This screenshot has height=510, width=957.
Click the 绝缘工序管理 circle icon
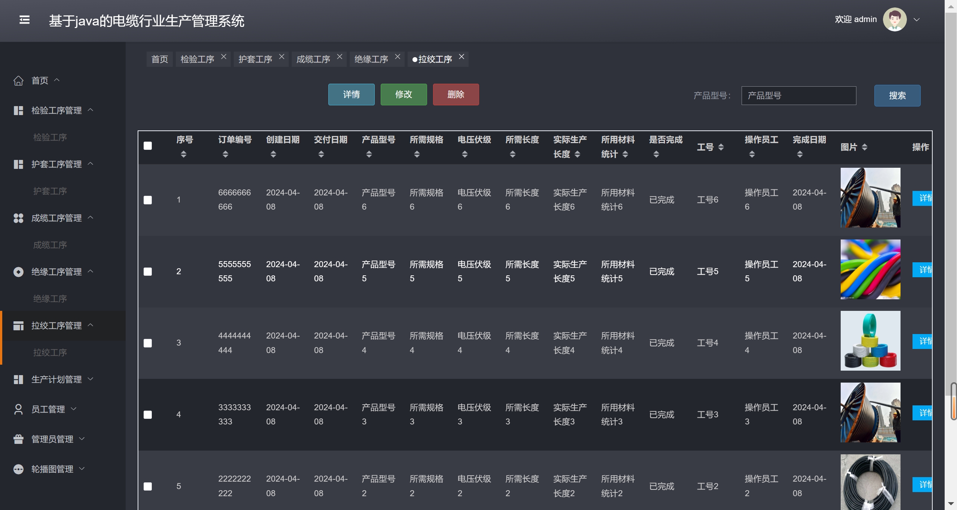[x=18, y=272]
